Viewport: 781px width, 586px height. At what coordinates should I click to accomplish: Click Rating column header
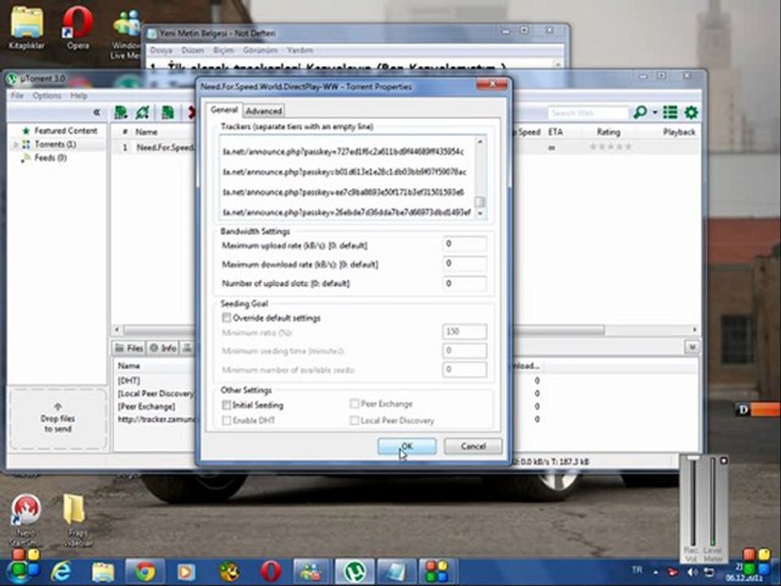pyautogui.click(x=609, y=132)
